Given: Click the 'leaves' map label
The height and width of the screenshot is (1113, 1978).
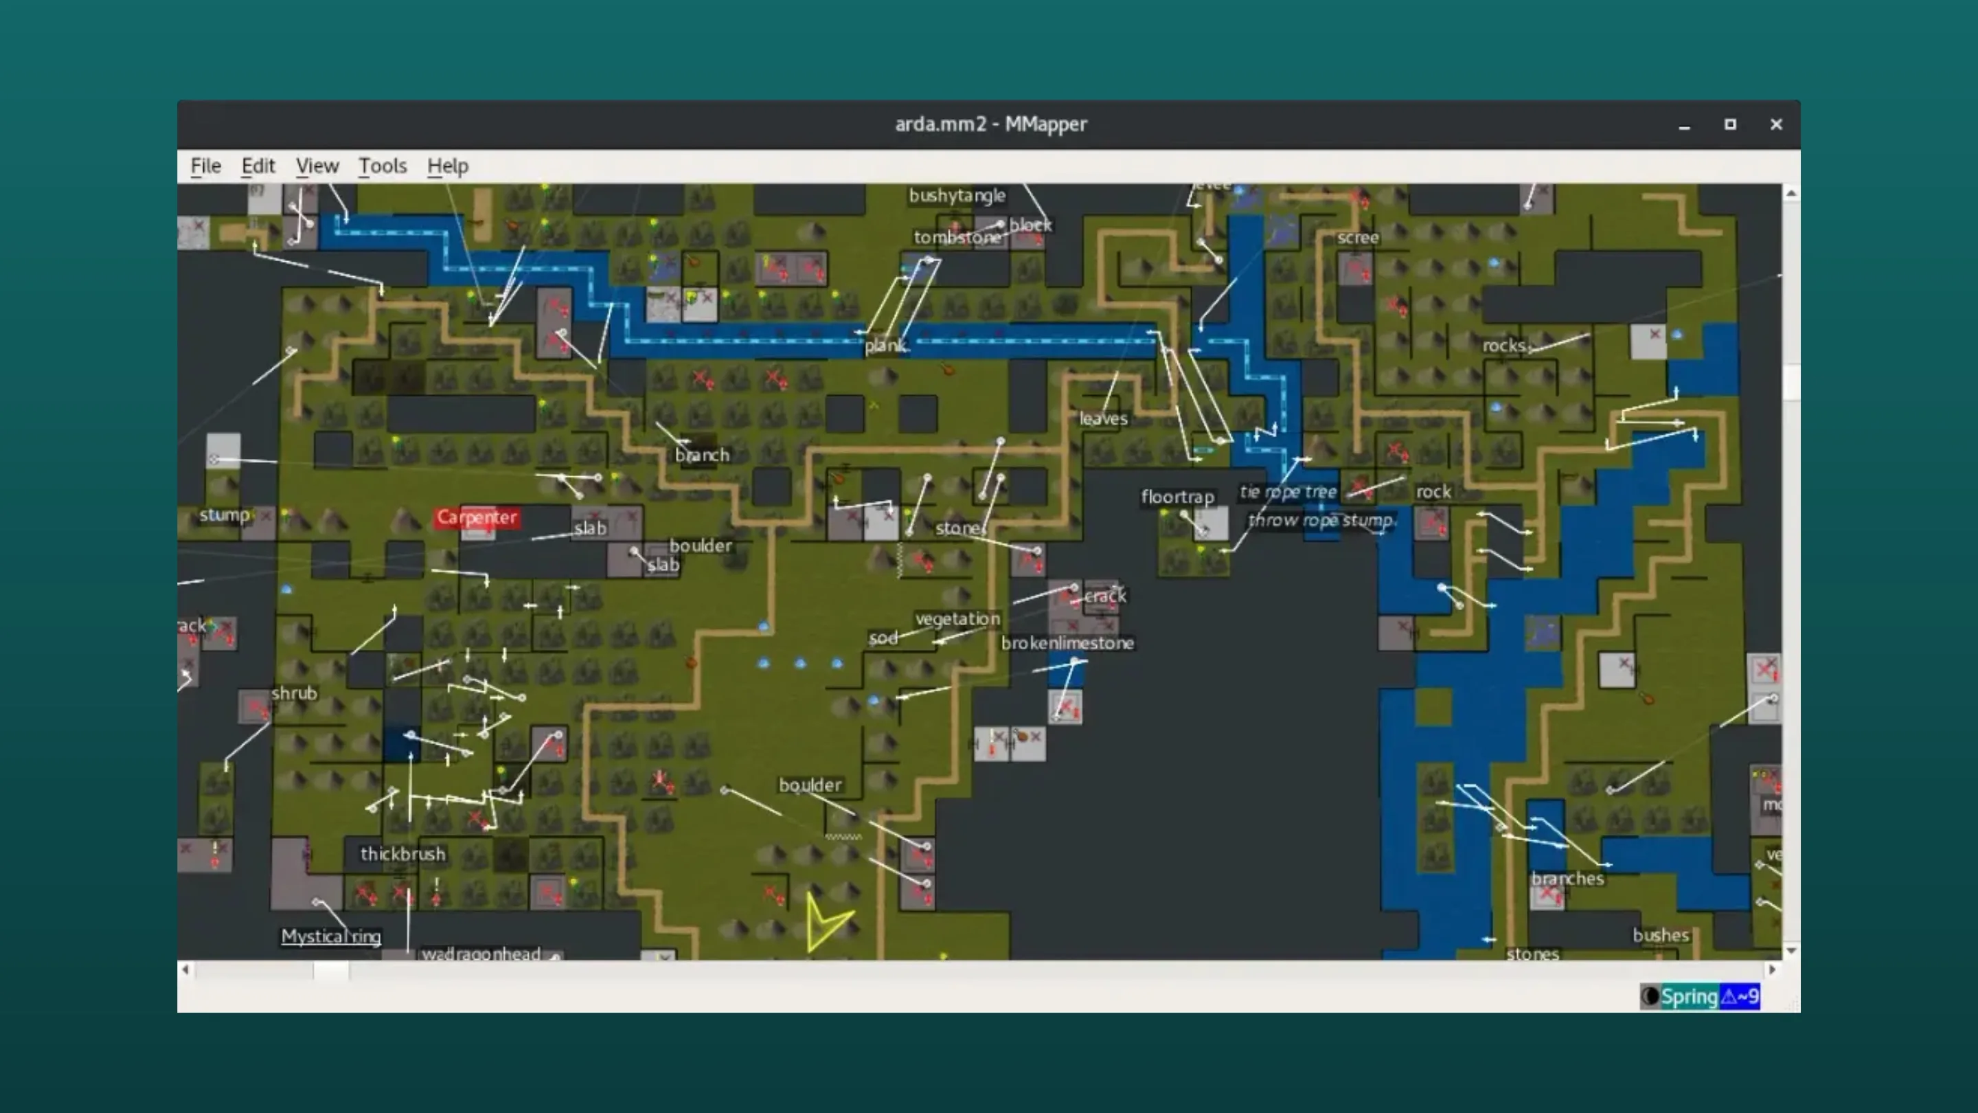Looking at the screenshot, I should coord(1104,418).
